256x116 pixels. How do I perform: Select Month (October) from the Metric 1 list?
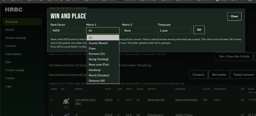tap(103, 75)
